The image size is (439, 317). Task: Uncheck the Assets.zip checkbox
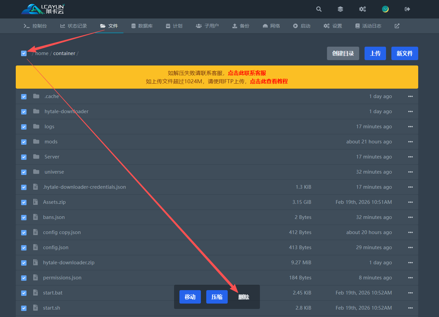24,202
